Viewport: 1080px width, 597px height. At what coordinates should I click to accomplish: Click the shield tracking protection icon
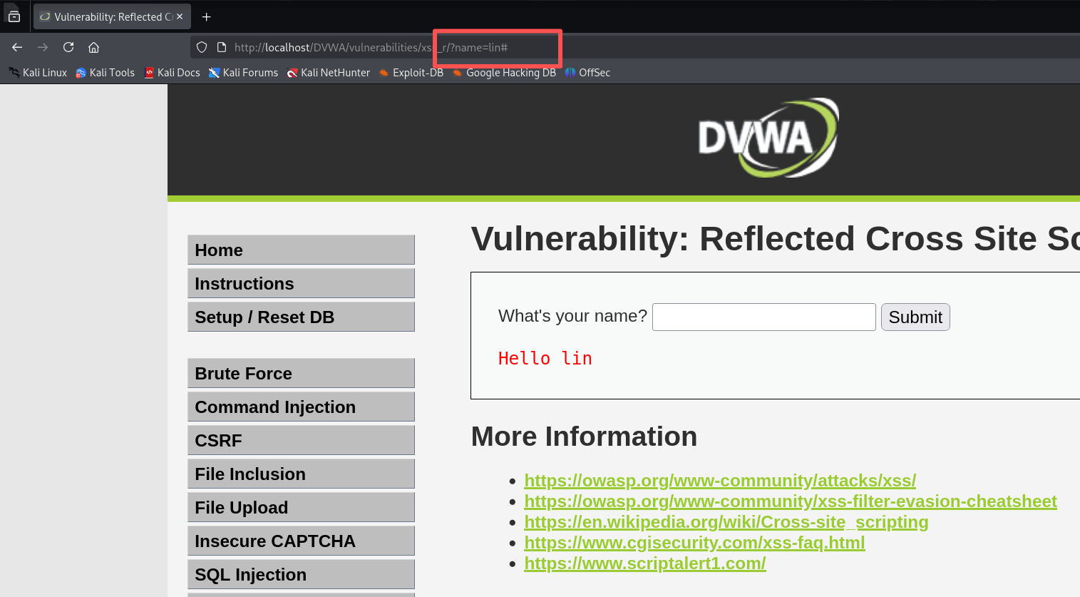pos(202,47)
